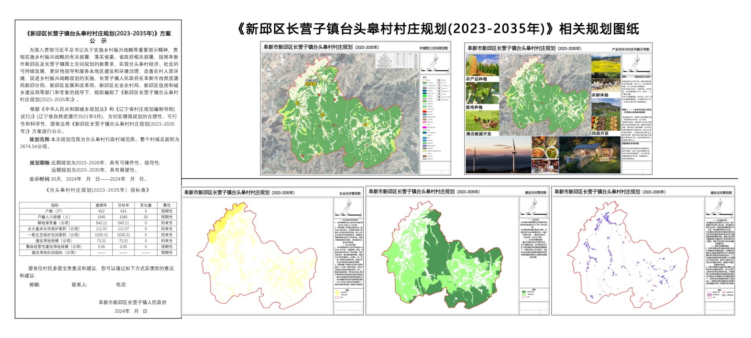Click the 产业空间与村庄风貌引导图 sheet title label
The width and height of the screenshot is (751, 338).
click(x=630, y=50)
